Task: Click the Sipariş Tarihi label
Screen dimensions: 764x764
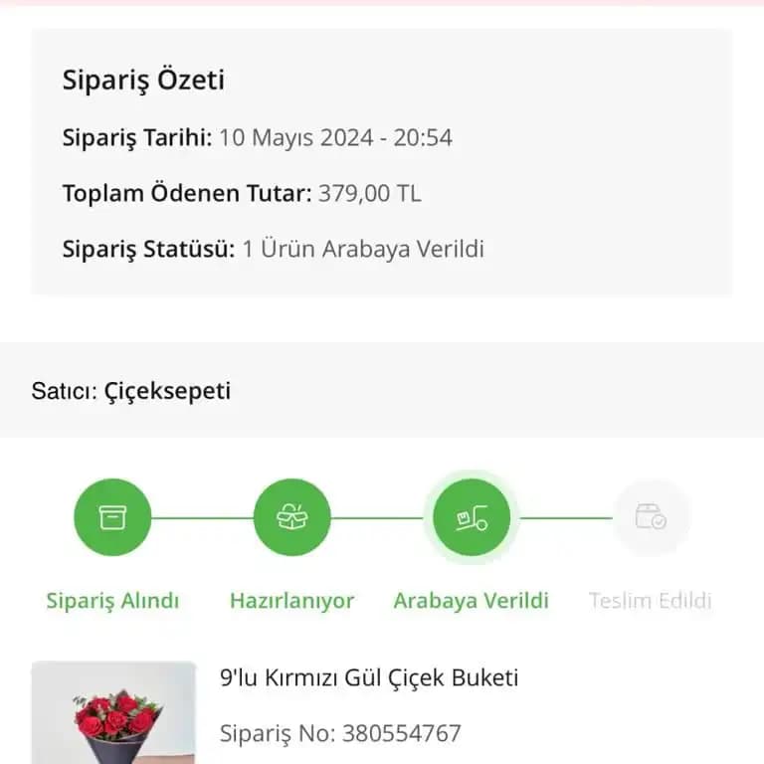Action: pyautogui.click(x=137, y=137)
